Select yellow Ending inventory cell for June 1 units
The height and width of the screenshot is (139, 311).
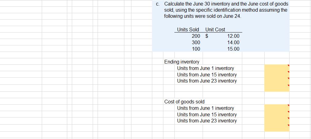pyautogui.click(x=277, y=68)
